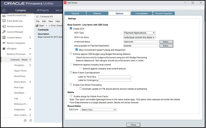Switch to the Statuses tab
This screenshot has width=206, height=128.
[x=97, y=13]
